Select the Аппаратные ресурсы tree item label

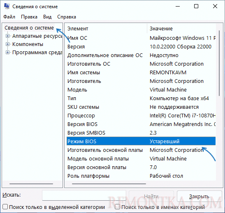pos(37,36)
